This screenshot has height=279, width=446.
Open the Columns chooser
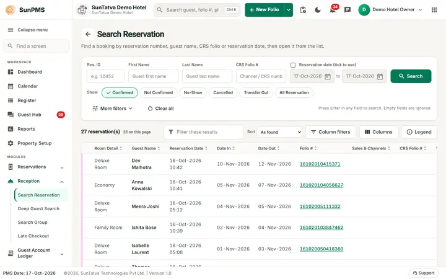pos(378,132)
